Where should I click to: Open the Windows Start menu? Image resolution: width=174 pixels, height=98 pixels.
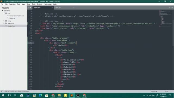click(3, 95)
